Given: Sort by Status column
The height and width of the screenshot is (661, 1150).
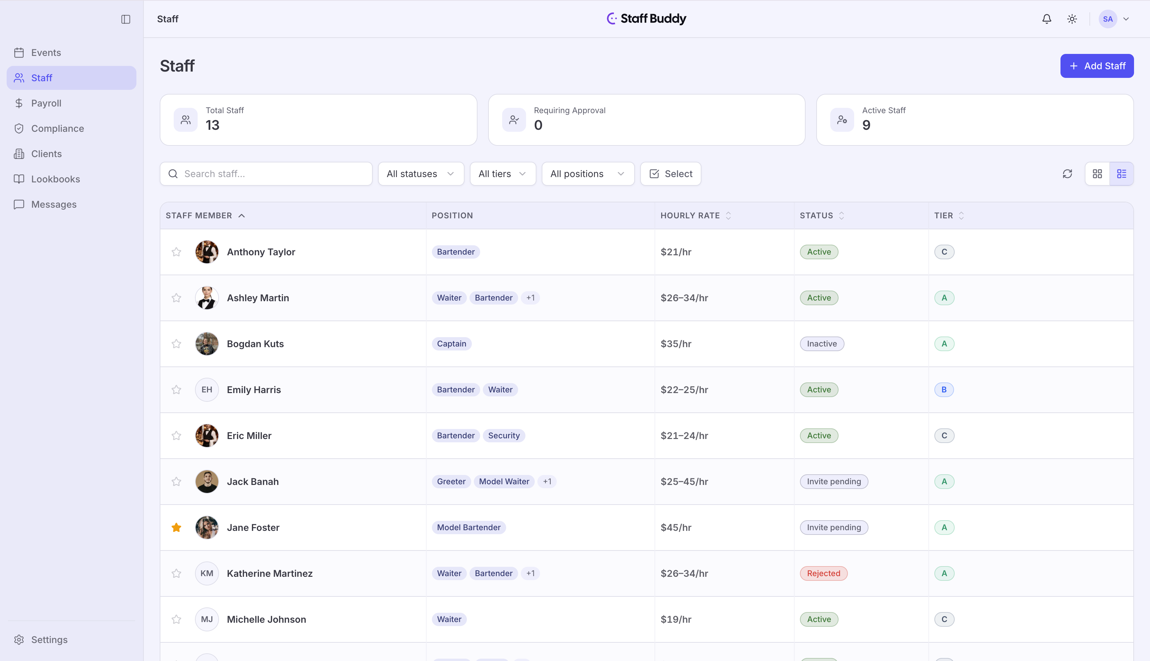Looking at the screenshot, I should click(x=822, y=216).
